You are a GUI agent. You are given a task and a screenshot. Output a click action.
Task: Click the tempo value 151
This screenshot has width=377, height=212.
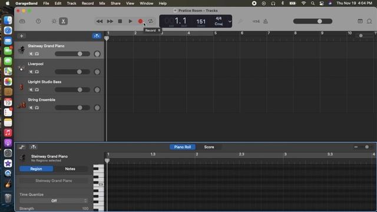pyautogui.click(x=201, y=22)
